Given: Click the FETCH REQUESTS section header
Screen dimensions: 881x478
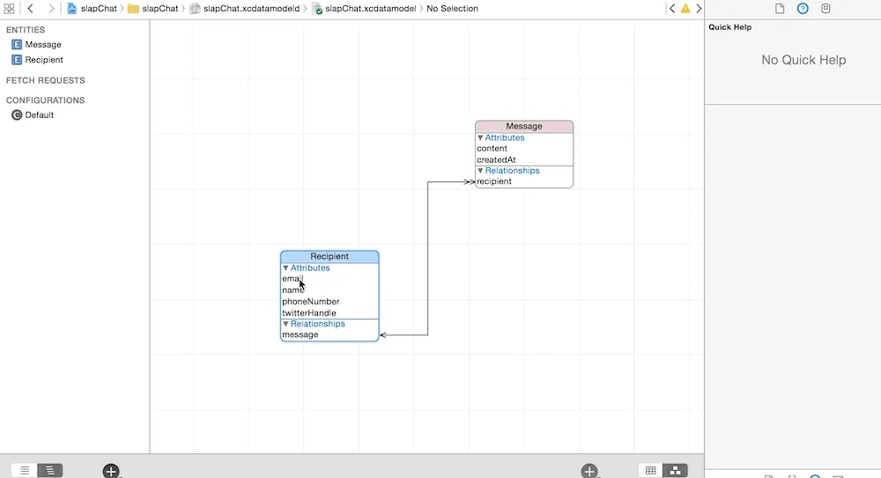Looking at the screenshot, I should (x=46, y=80).
